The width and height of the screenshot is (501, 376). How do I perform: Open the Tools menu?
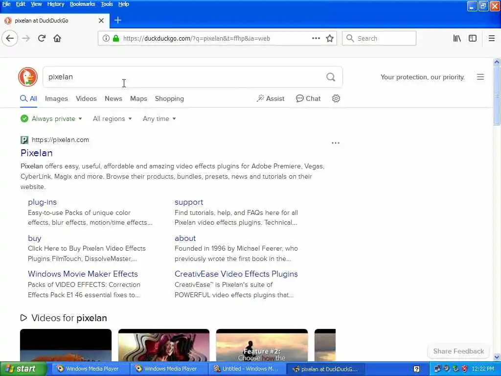(x=107, y=4)
